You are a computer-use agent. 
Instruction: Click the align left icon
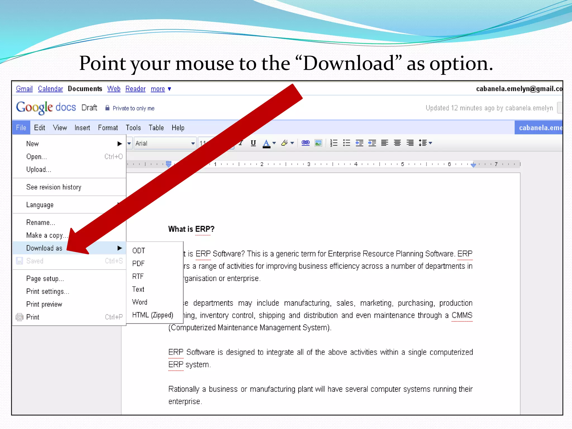[x=385, y=143]
